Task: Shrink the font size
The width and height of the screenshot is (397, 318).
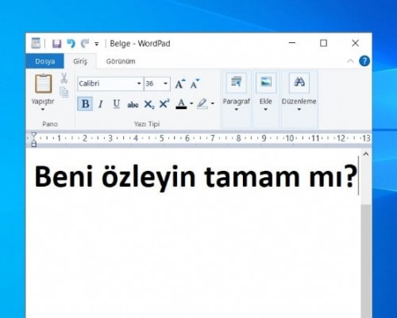Action: [x=195, y=83]
